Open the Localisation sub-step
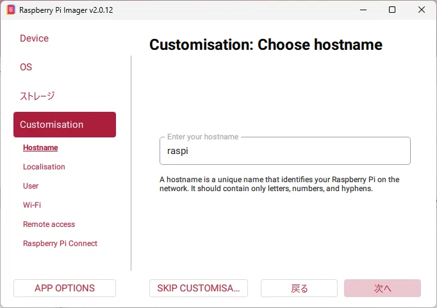 [x=44, y=167]
